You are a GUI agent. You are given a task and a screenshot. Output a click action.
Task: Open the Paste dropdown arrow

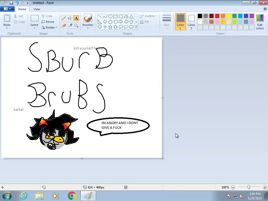pyautogui.click(x=7, y=28)
